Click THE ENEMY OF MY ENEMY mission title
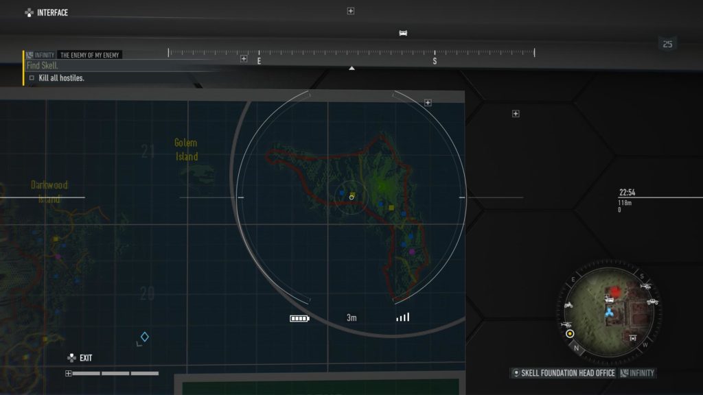 pyautogui.click(x=90, y=55)
